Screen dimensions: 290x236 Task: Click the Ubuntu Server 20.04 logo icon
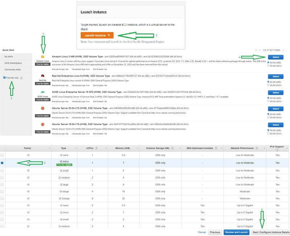pos(42,108)
